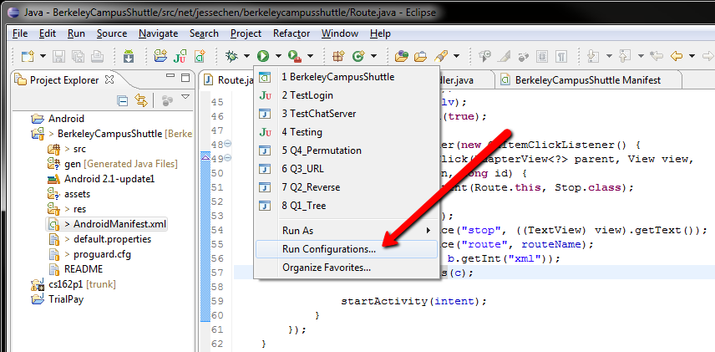
Task: Toggle Link with Editor in Project Explorer
Action: pos(141,100)
